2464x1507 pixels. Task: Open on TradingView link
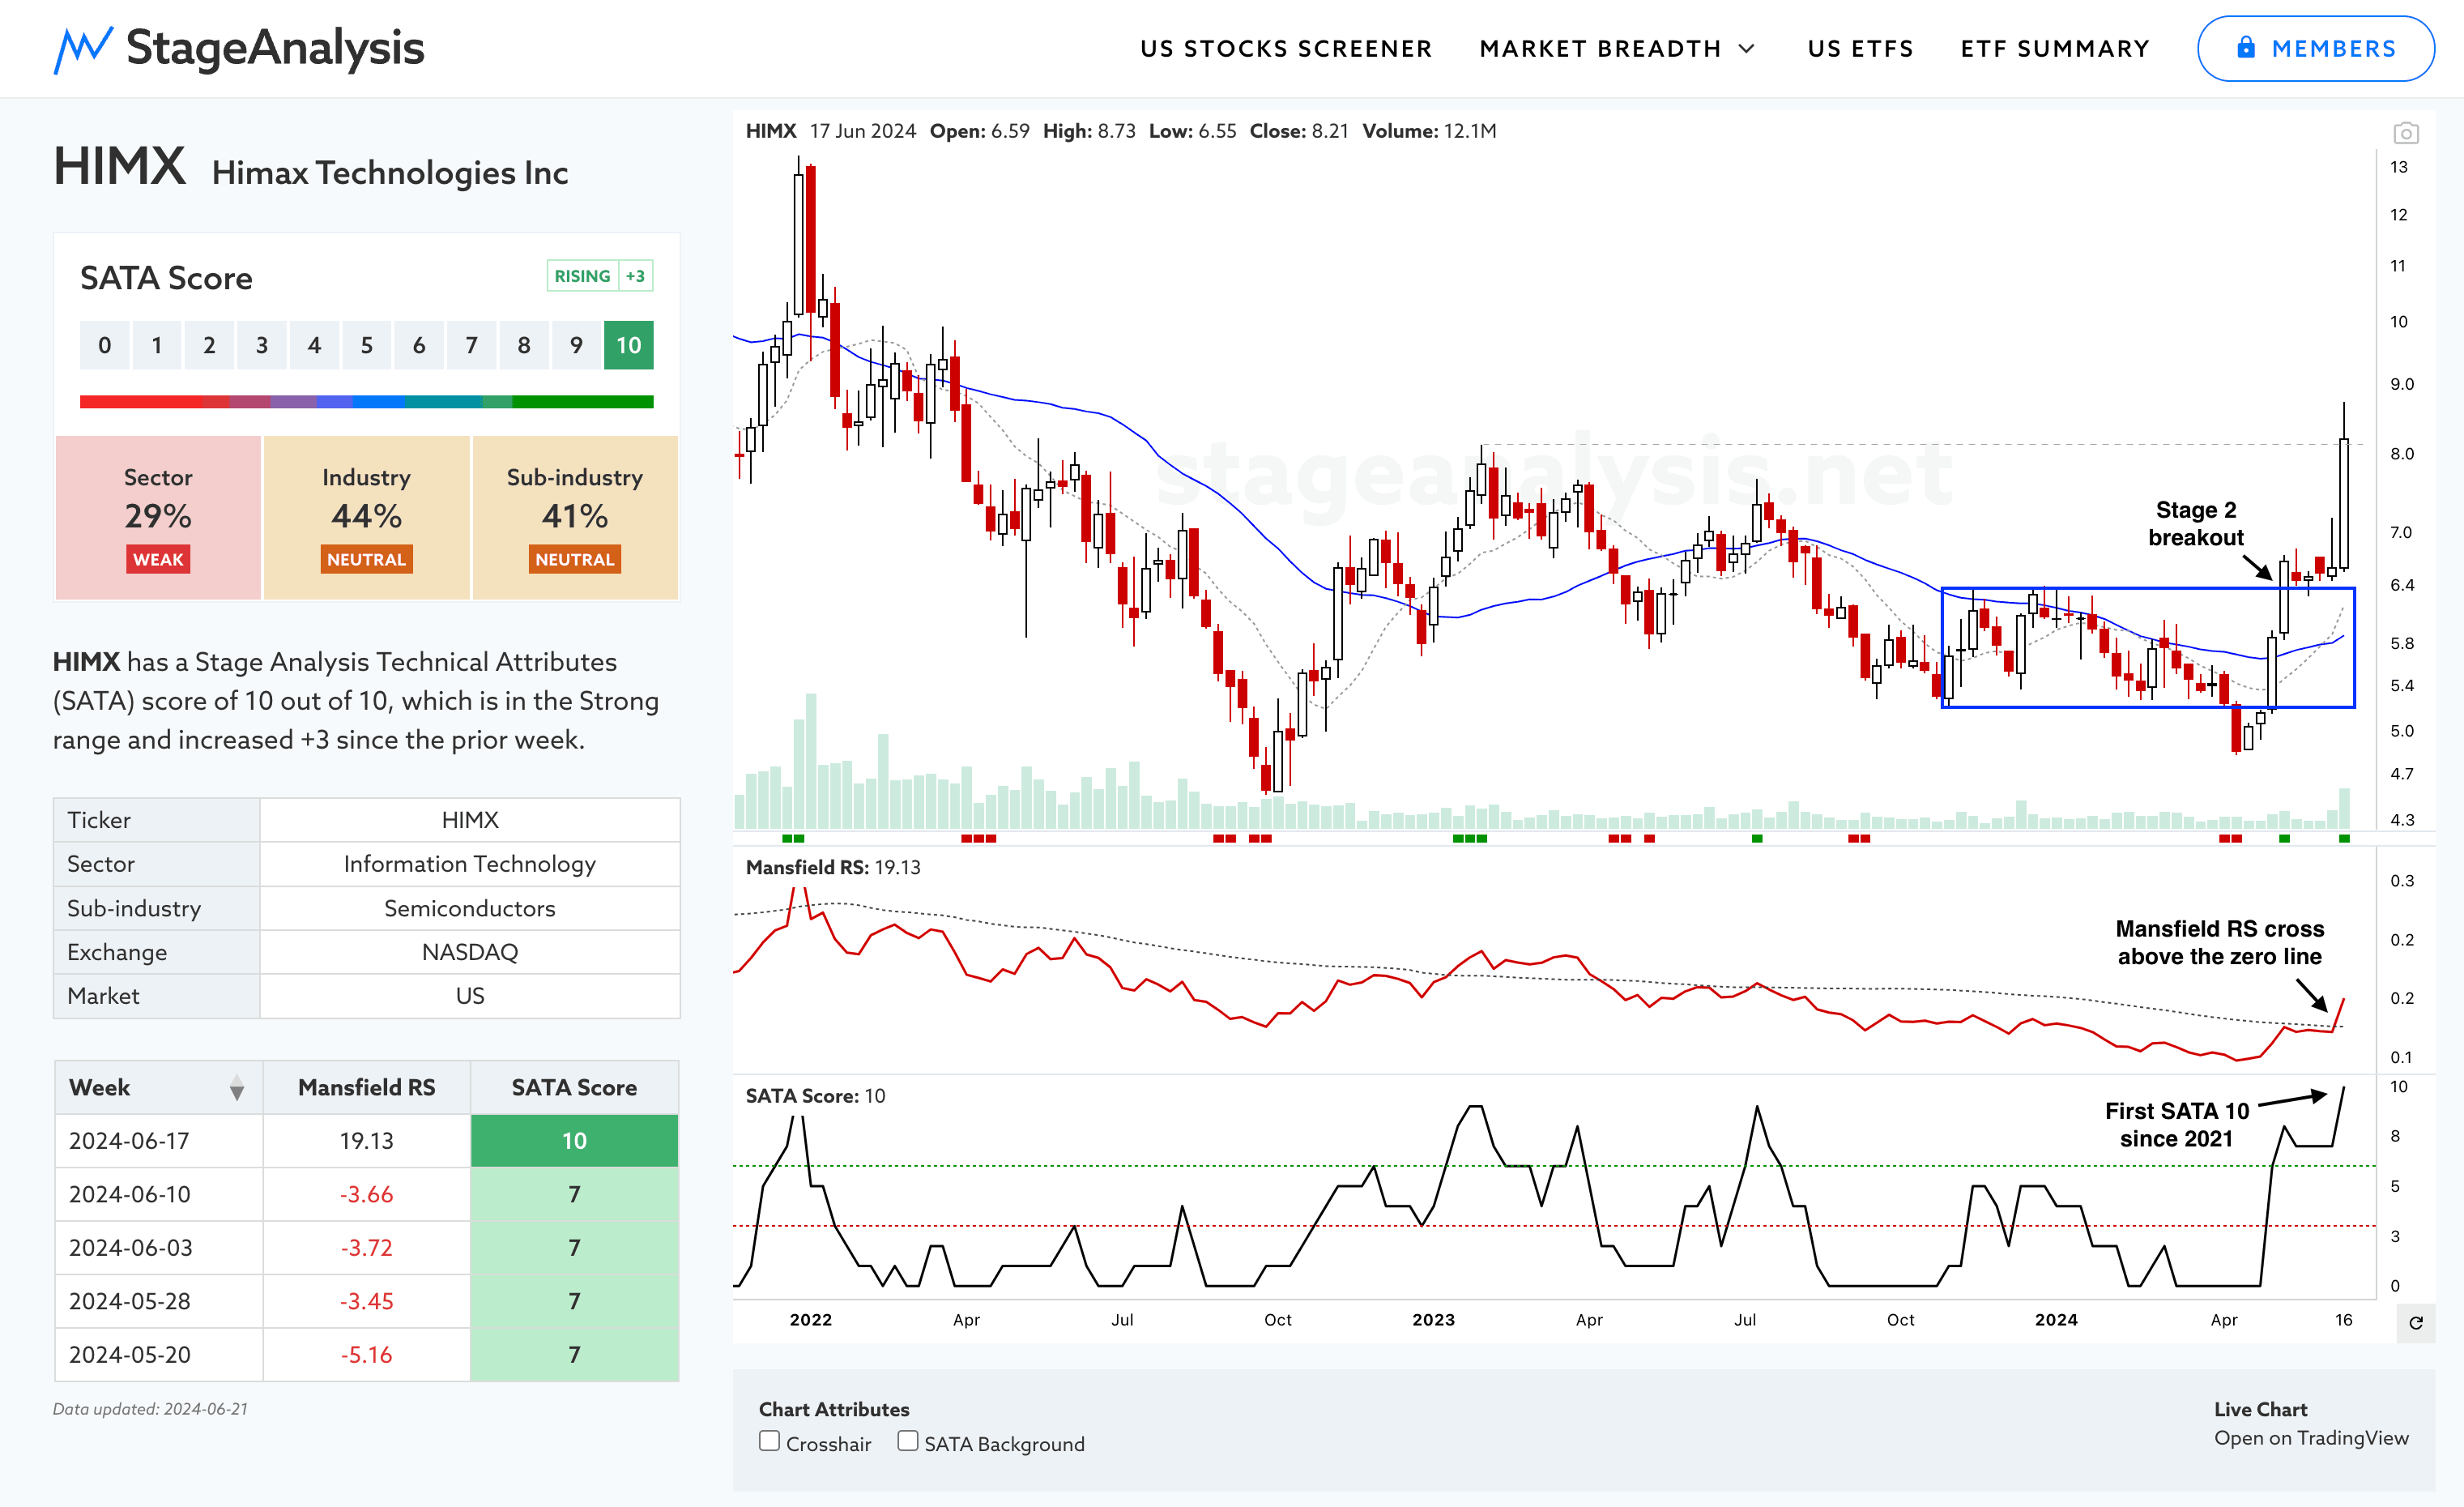(2311, 1437)
